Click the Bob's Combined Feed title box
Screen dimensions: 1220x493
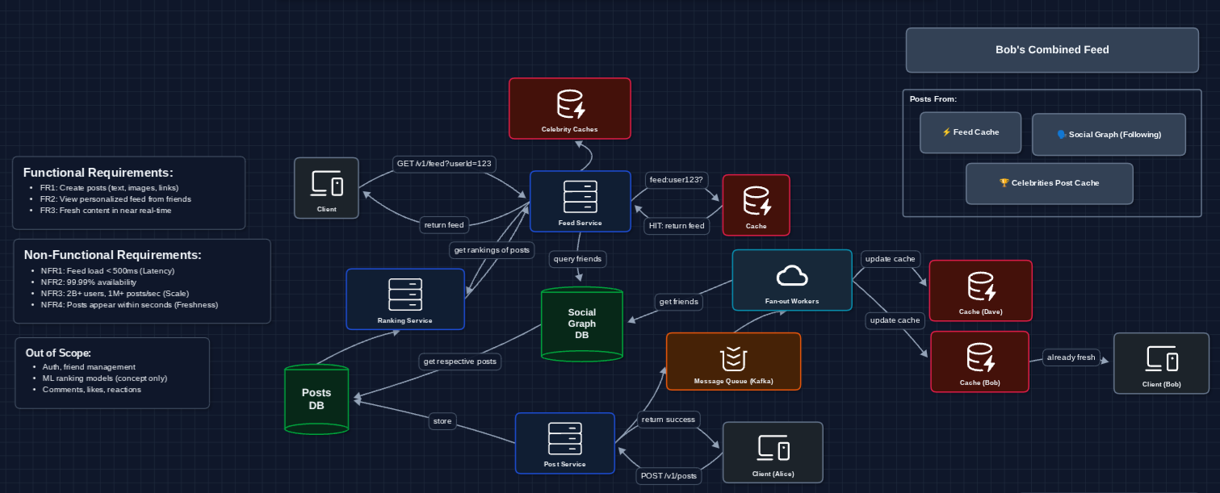(1051, 49)
